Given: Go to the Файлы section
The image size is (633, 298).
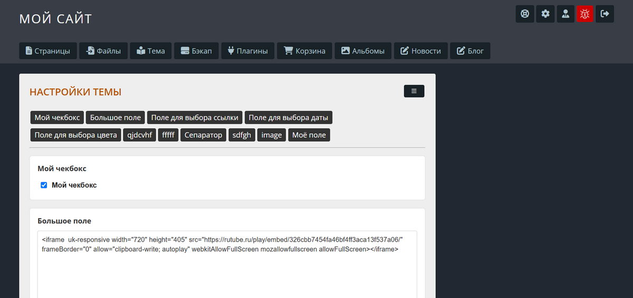Looking at the screenshot, I should (103, 51).
